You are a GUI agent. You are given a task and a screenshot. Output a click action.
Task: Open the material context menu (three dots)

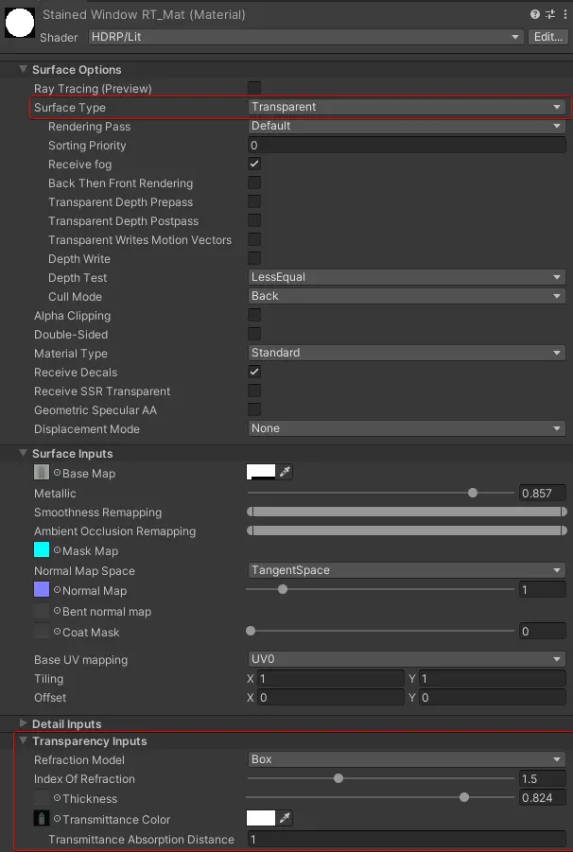[x=564, y=13]
